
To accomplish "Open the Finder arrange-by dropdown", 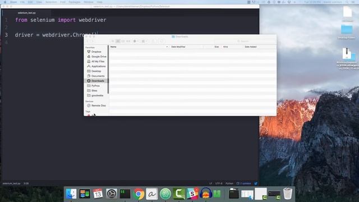I will (x=144, y=41).
